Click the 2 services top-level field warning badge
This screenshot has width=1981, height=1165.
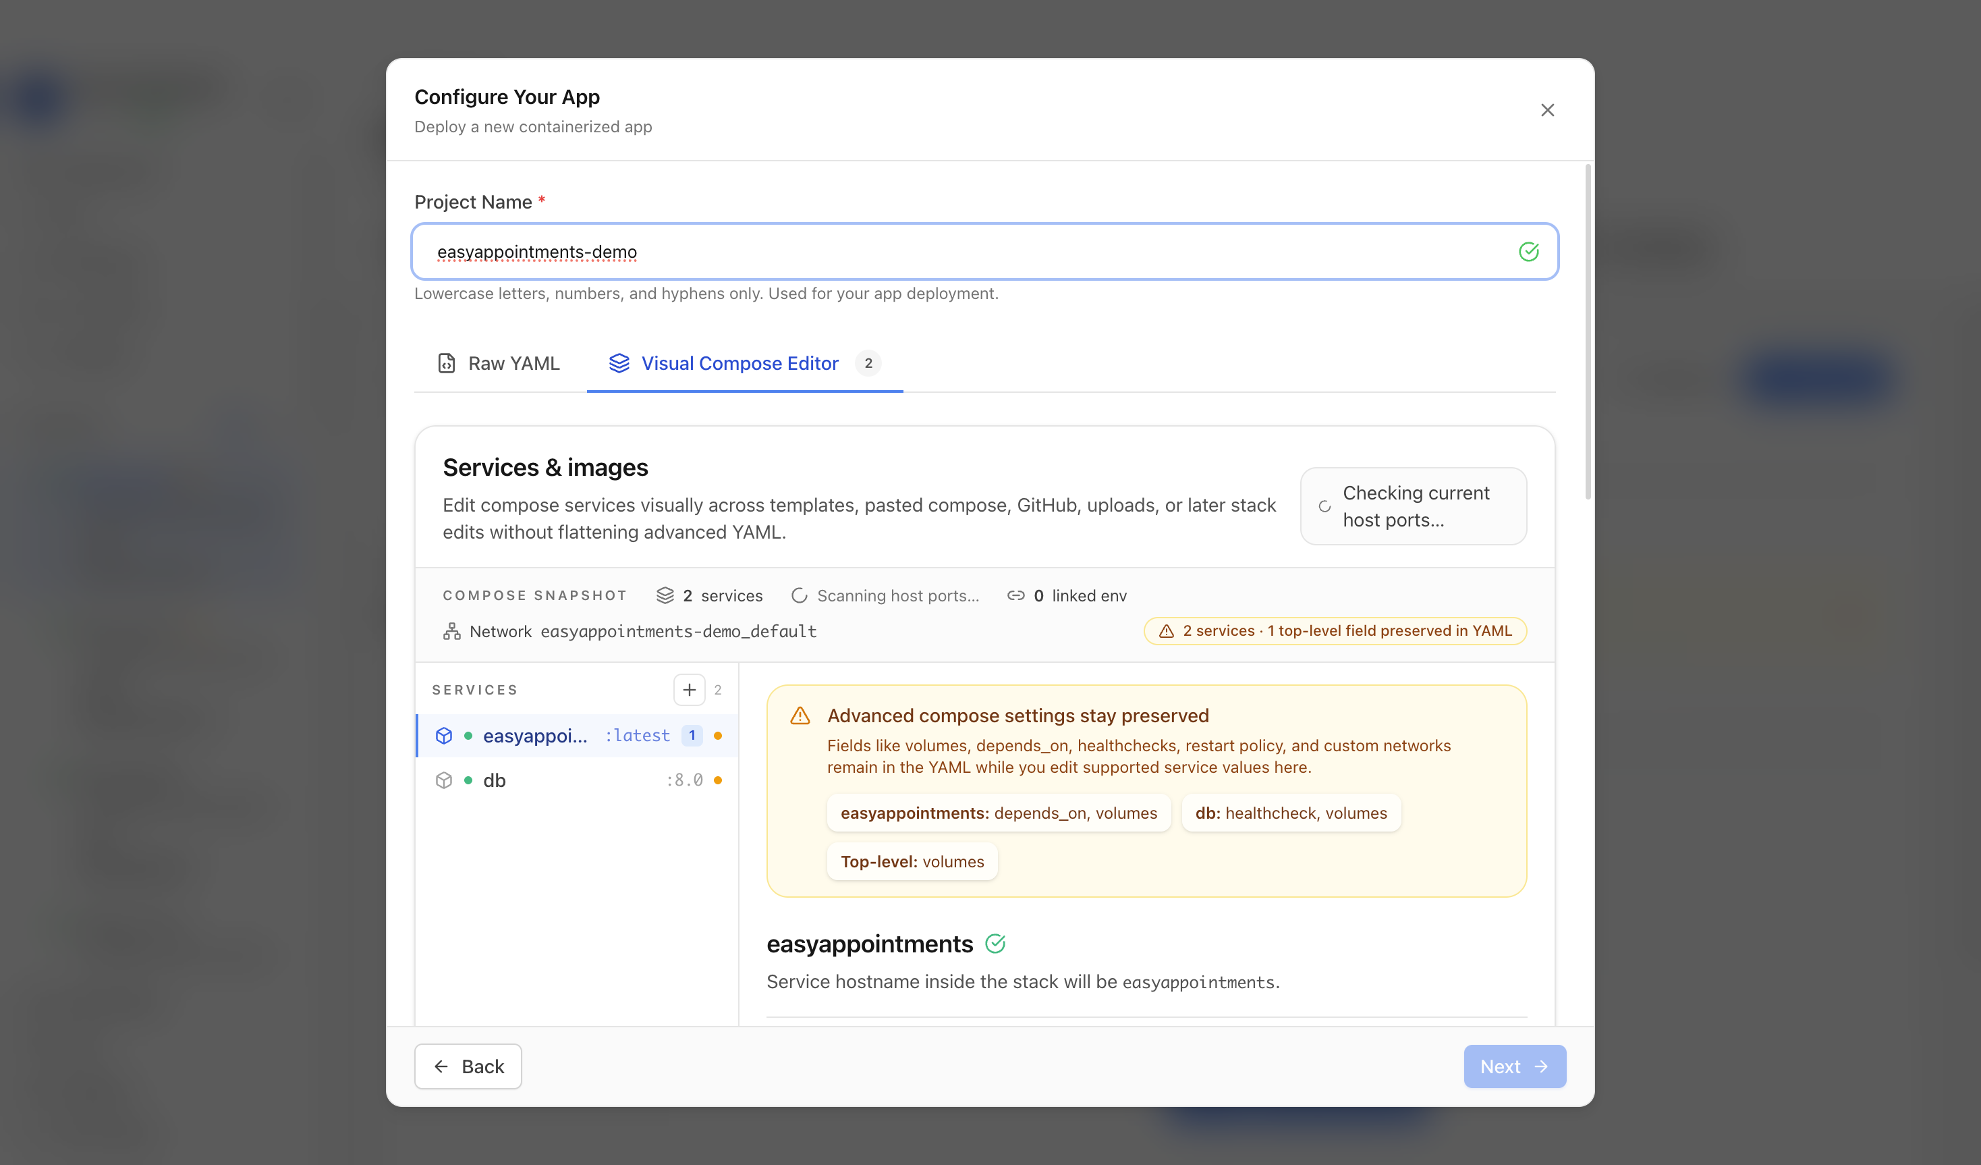tap(1335, 631)
